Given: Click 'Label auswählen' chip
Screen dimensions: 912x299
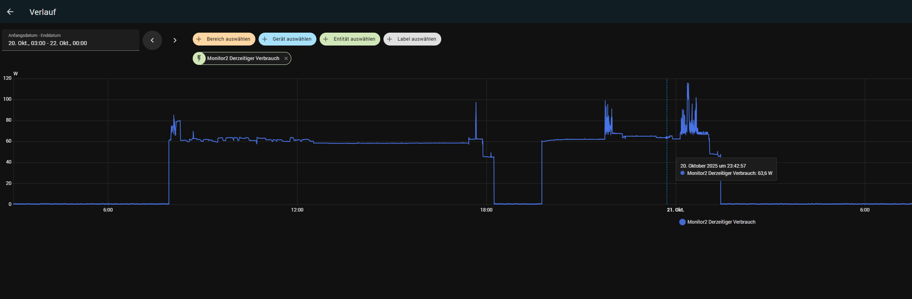Looking at the screenshot, I should [412, 39].
